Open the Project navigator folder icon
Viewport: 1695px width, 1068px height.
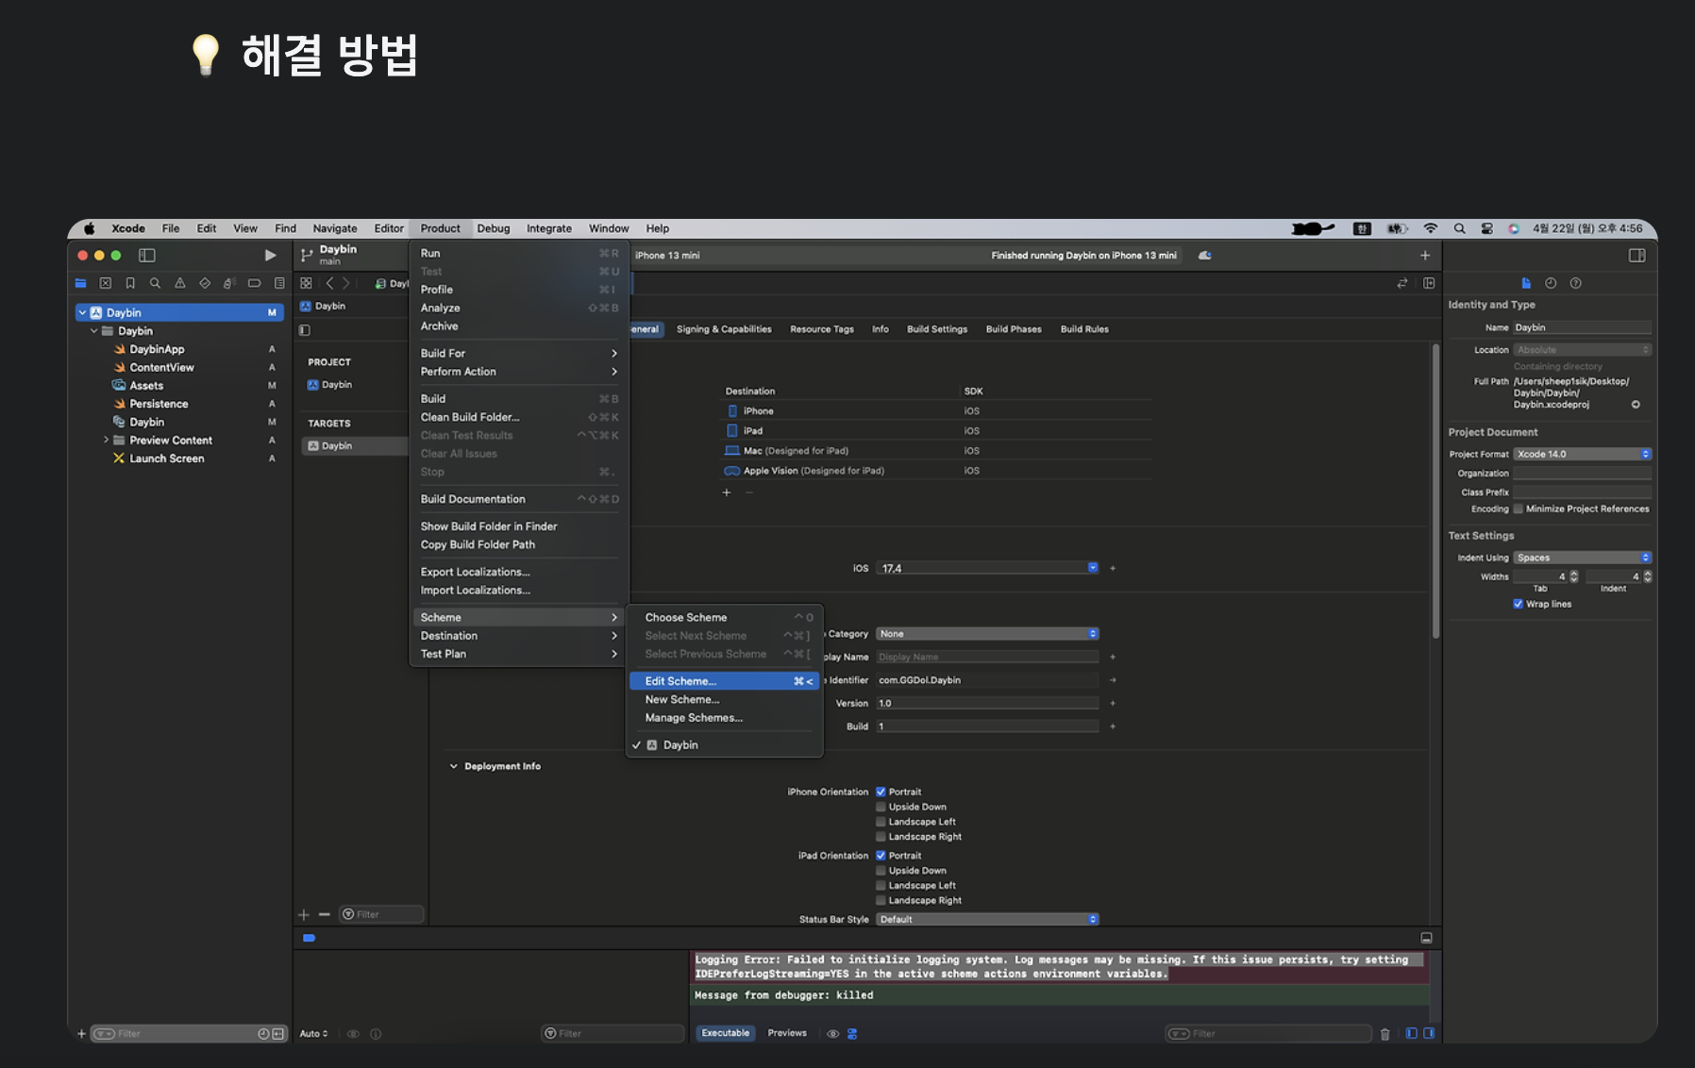pos(81,283)
